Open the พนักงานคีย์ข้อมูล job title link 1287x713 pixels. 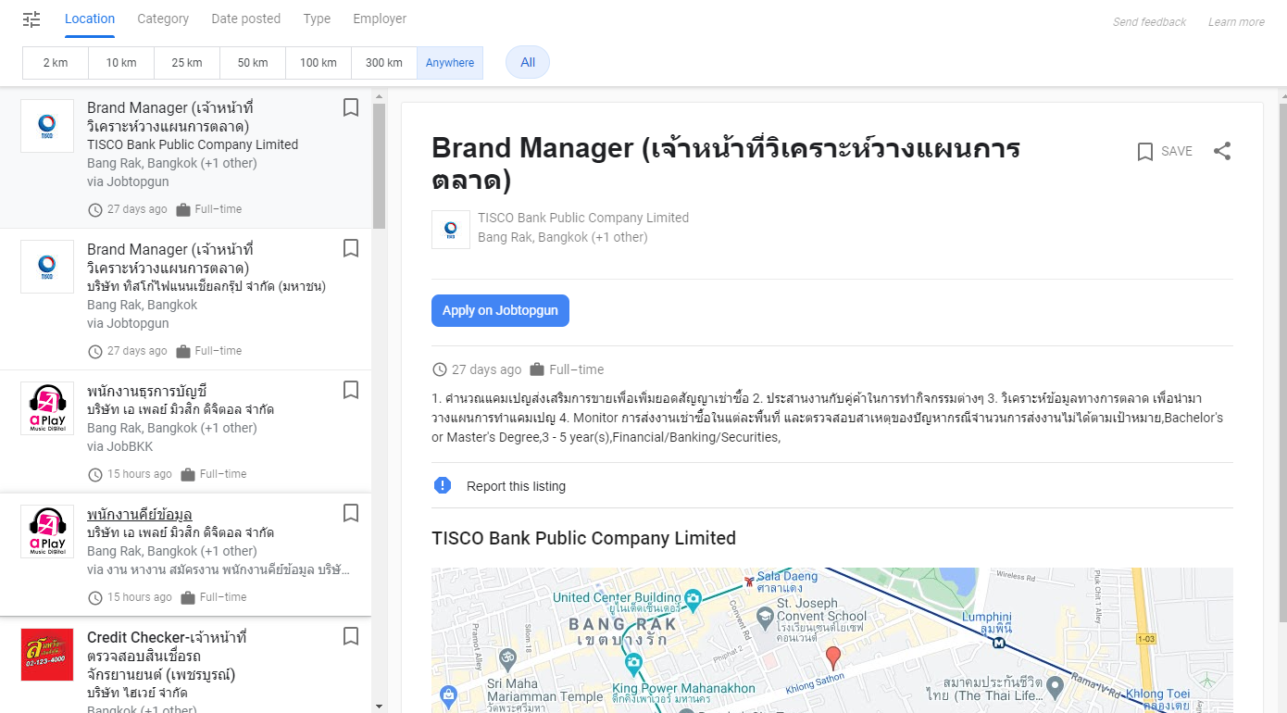point(140,514)
